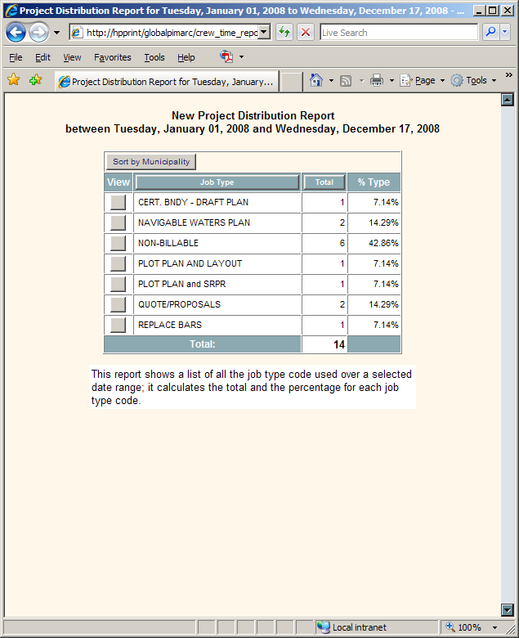
Task: Click the Local intranet zone indicator
Action: (x=352, y=627)
